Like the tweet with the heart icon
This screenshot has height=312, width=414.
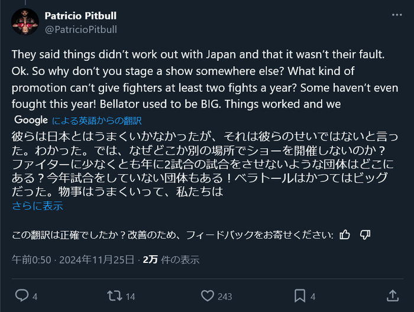207,295
